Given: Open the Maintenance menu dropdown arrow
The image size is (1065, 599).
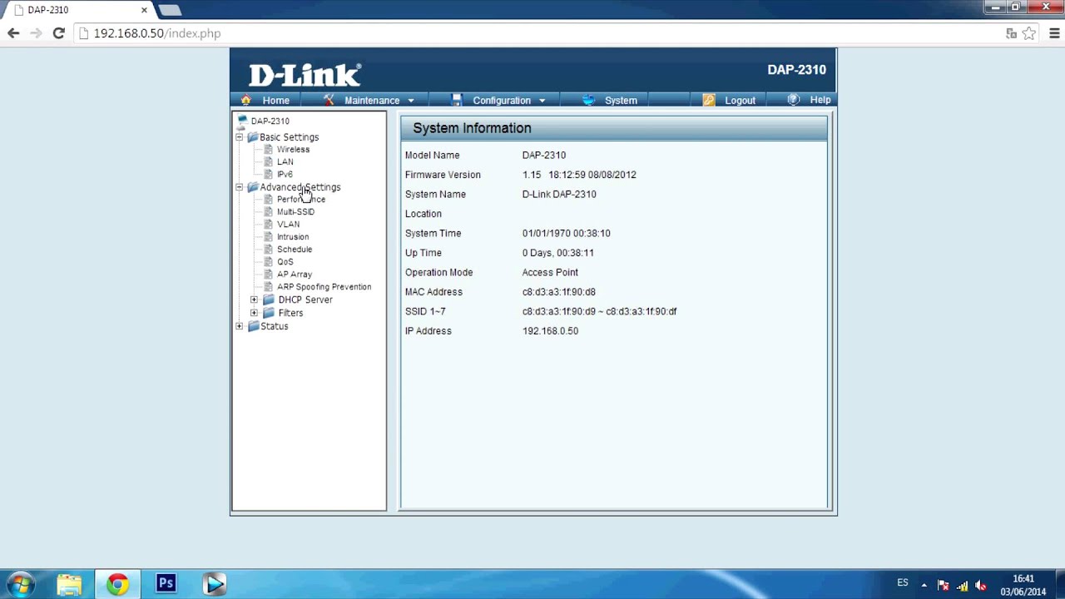Looking at the screenshot, I should tap(411, 101).
